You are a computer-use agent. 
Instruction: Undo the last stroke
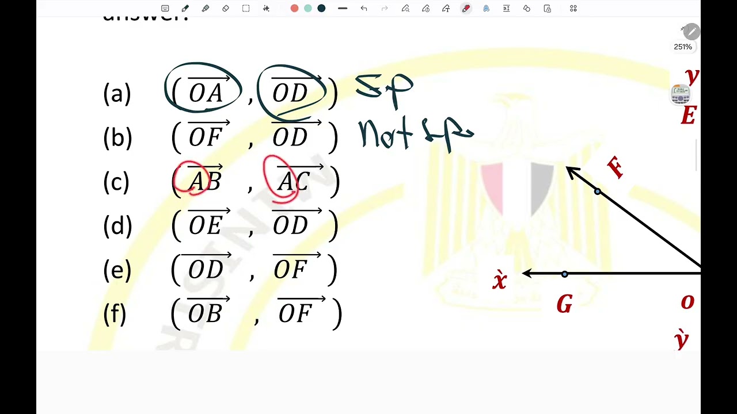[x=364, y=9]
